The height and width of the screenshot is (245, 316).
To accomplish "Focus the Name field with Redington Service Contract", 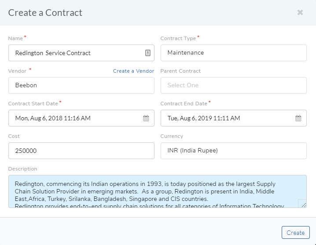I will 81,53.
